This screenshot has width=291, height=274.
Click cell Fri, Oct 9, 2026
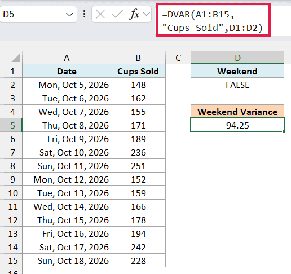click(x=67, y=139)
